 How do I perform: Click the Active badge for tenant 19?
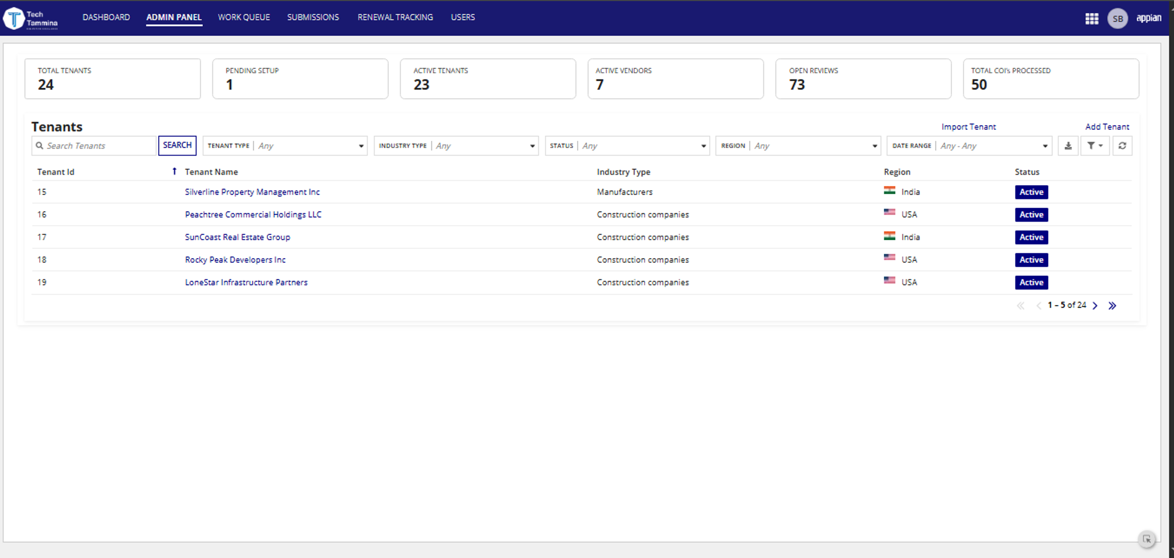[x=1031, y=282]
